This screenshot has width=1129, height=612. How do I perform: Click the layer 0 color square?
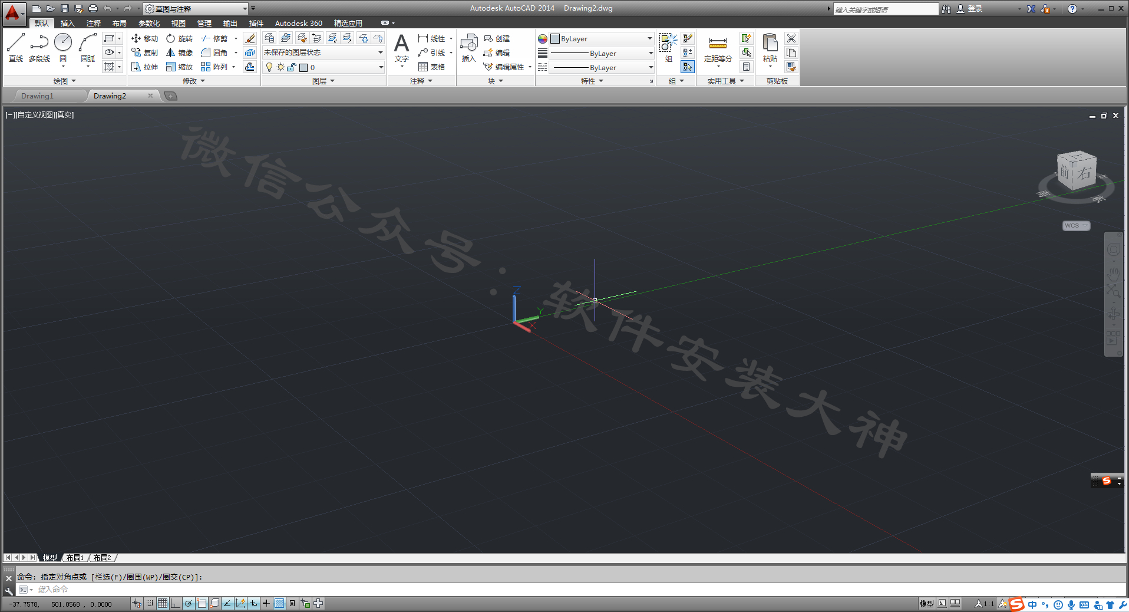point(303,67)
